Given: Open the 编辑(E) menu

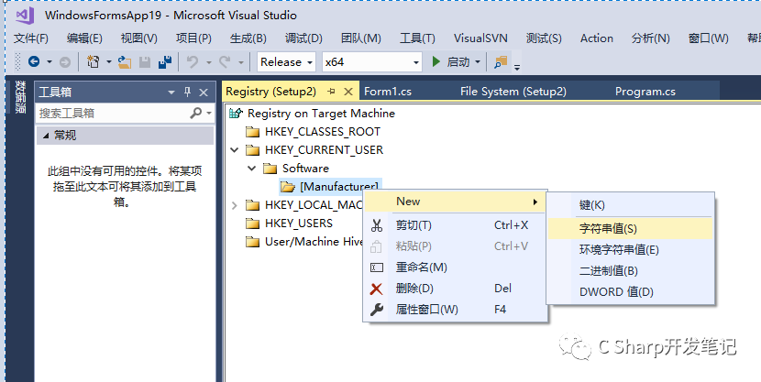Looking at the screenshot, I should (x=84, y=38).
